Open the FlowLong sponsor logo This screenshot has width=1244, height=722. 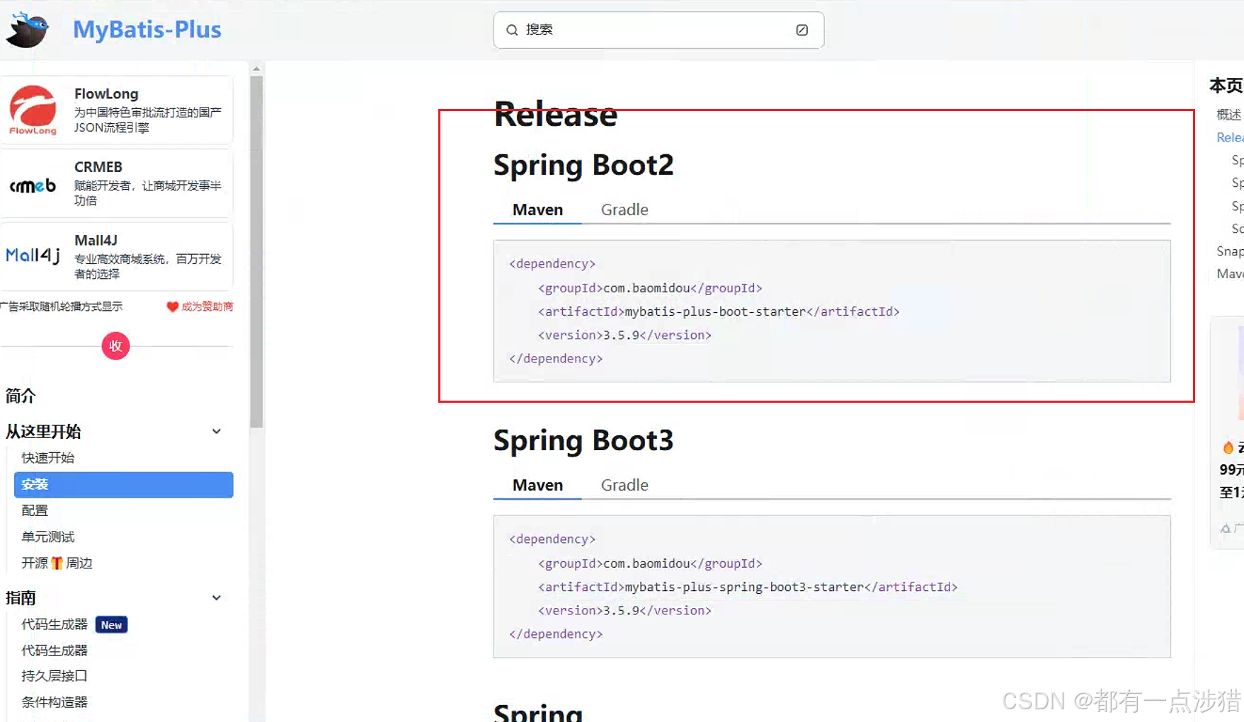click(33, 110)
